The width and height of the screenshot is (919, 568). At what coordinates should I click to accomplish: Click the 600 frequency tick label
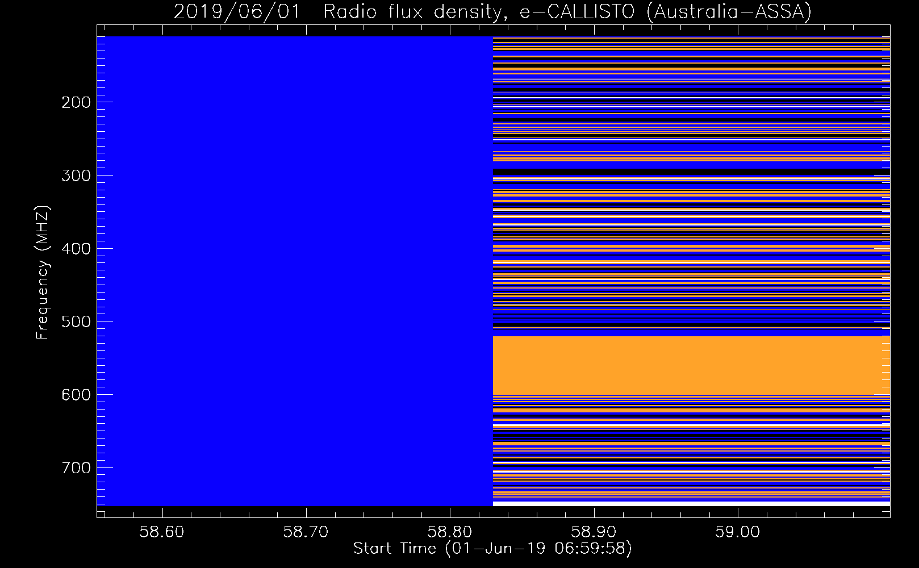point(76,395)
